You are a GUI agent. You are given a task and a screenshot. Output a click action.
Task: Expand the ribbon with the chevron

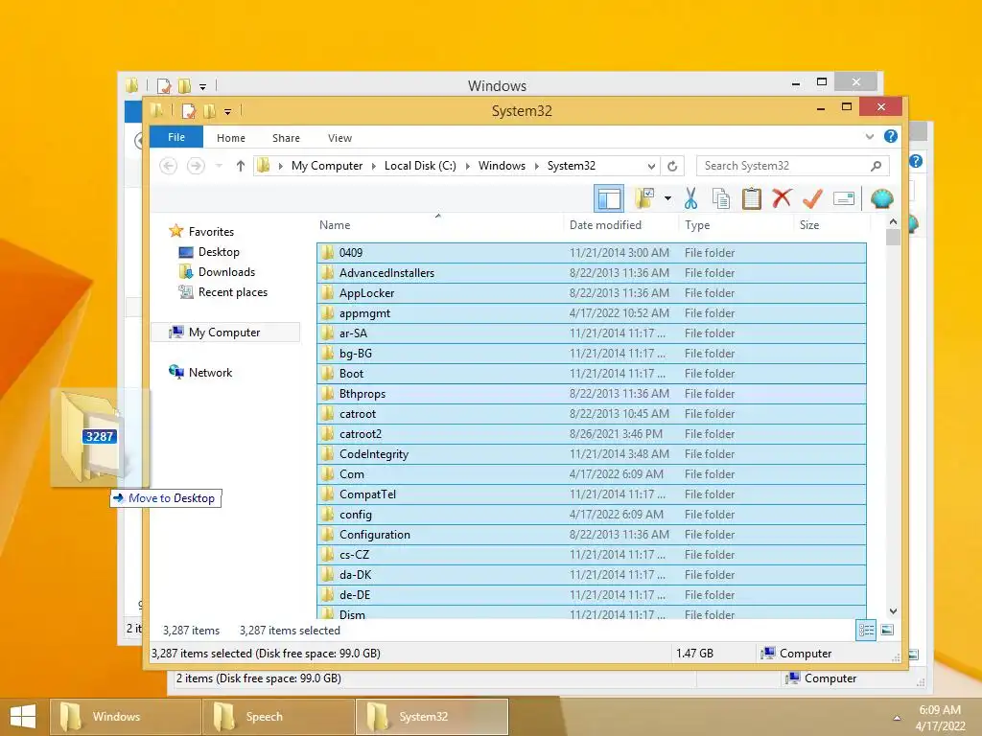pos(869,136)
